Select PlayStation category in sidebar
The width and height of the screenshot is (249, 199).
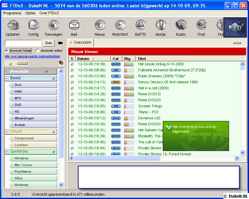coord(33,172)
